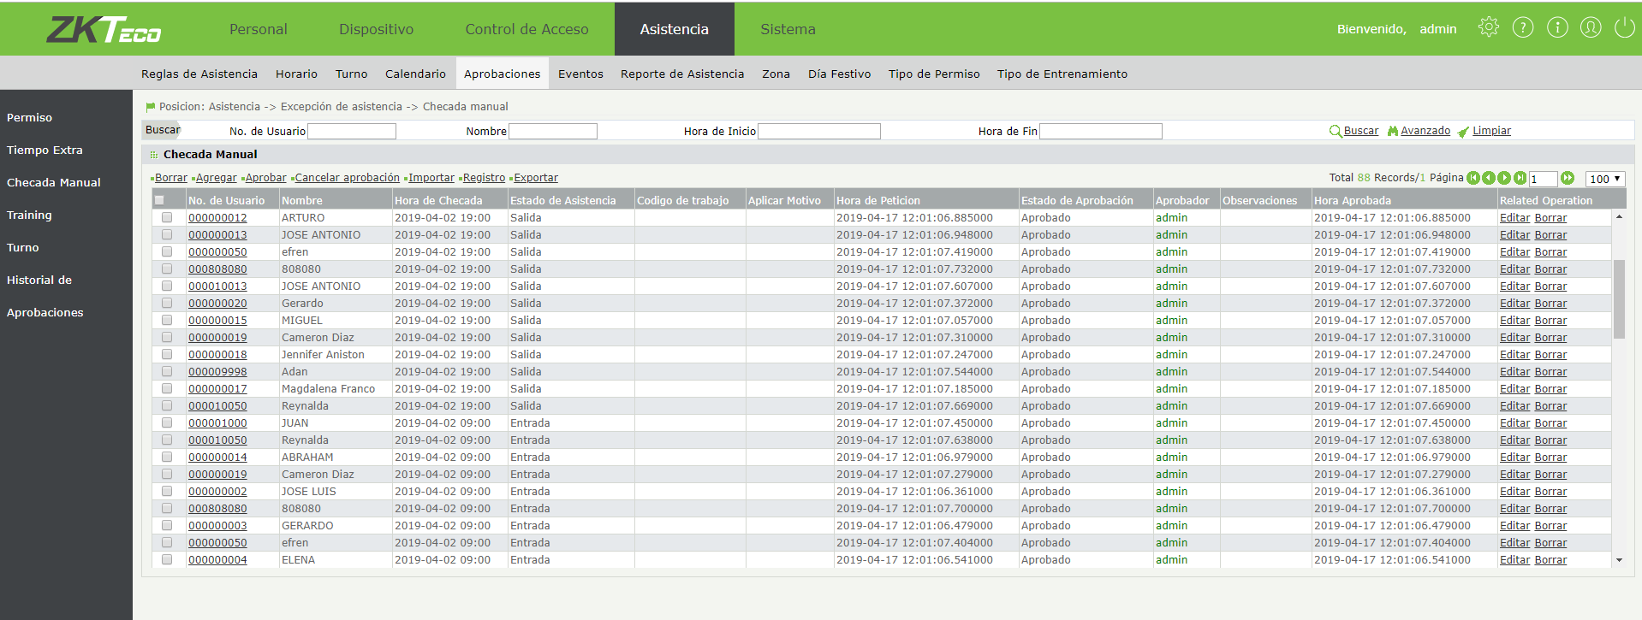Check the box for user ARTURO
The width and height of the screenshot is (1642, 620).
pyautogui.click(x=167, y=217)
